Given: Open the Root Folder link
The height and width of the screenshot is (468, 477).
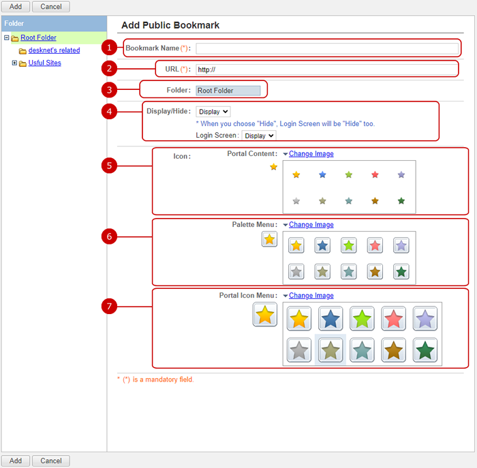Looking at the screenshot, I should [38, 37].
